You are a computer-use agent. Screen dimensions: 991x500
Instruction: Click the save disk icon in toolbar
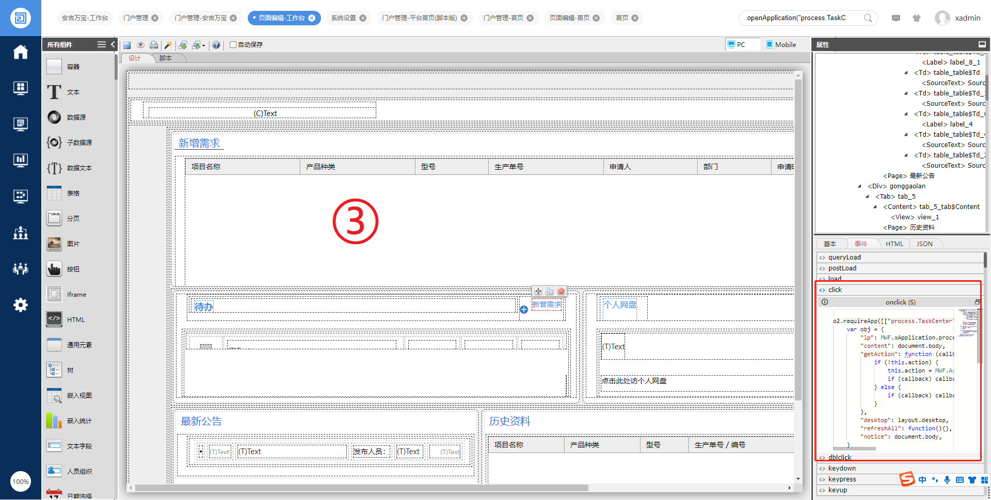127,45
